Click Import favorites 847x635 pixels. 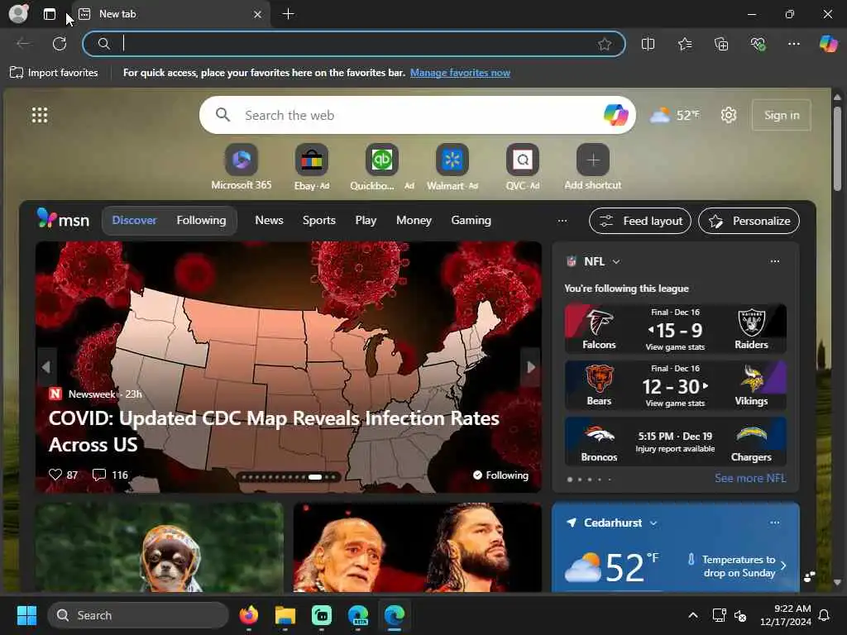[54, 73]
